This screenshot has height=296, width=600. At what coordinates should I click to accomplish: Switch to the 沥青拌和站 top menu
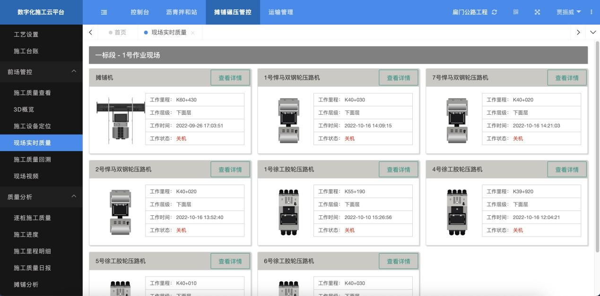tap(182, 12)
